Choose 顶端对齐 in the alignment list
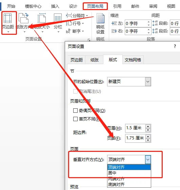The width and height of the screenshot is (180, 190). [x=129, y=167]
